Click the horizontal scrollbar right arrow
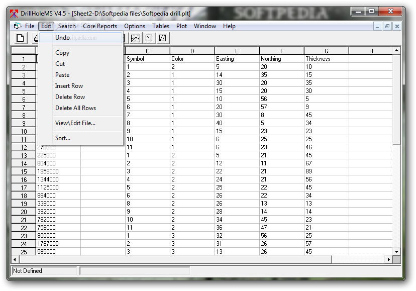The image size is (416, 291). click(389, 259)
